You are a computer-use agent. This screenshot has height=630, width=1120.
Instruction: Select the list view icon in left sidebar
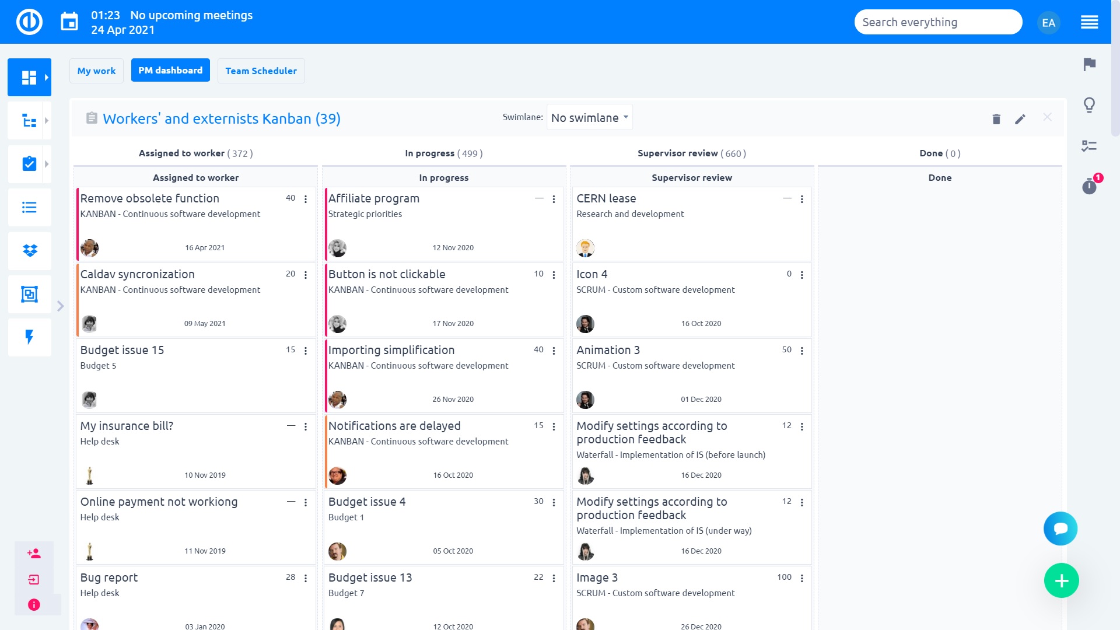[x=29, y=207]
